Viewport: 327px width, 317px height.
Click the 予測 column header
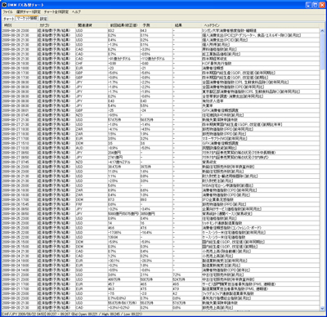(156, 25)
